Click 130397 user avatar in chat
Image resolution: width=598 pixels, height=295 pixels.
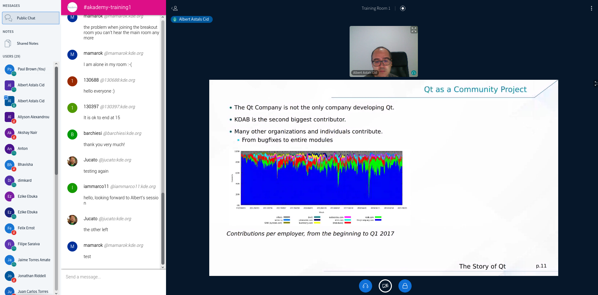72,108
